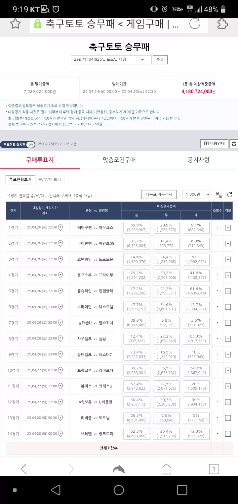Select 승 69.9% for 레버쿠젠 match
Image resolution: width=238 pixels, height=504 pixels.
137,227
